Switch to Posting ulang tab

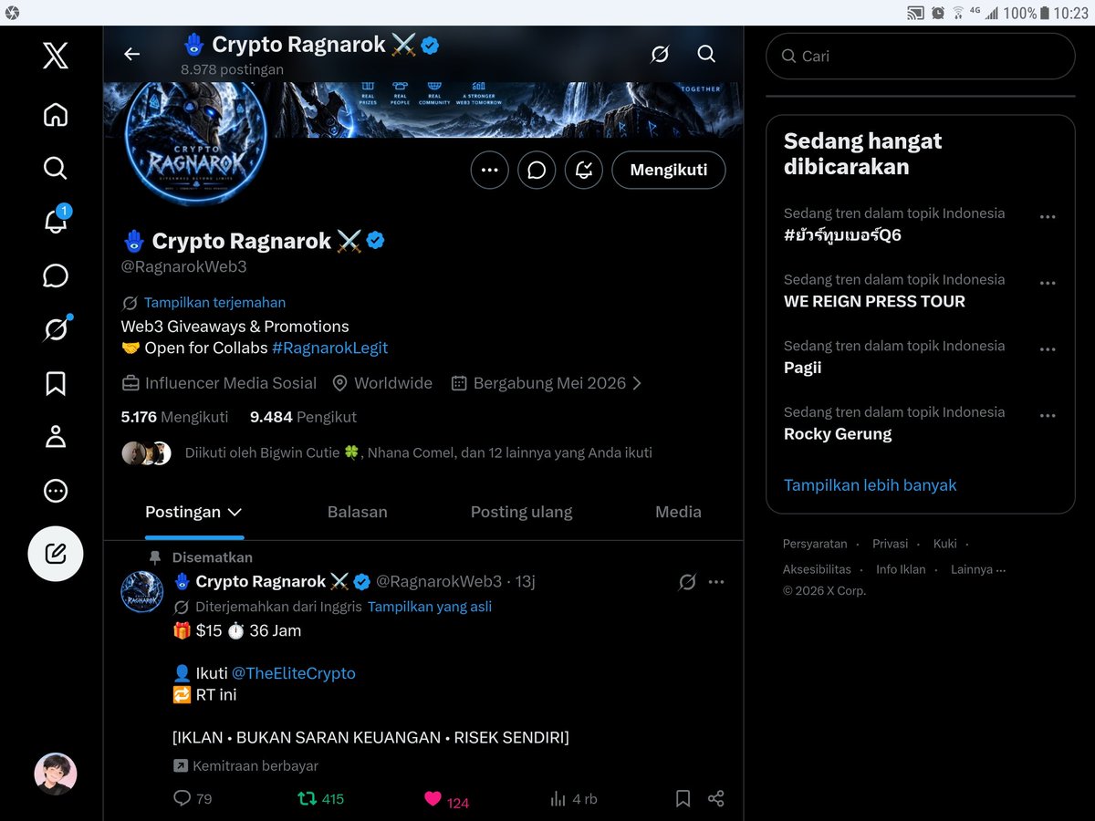coord(522,513)
